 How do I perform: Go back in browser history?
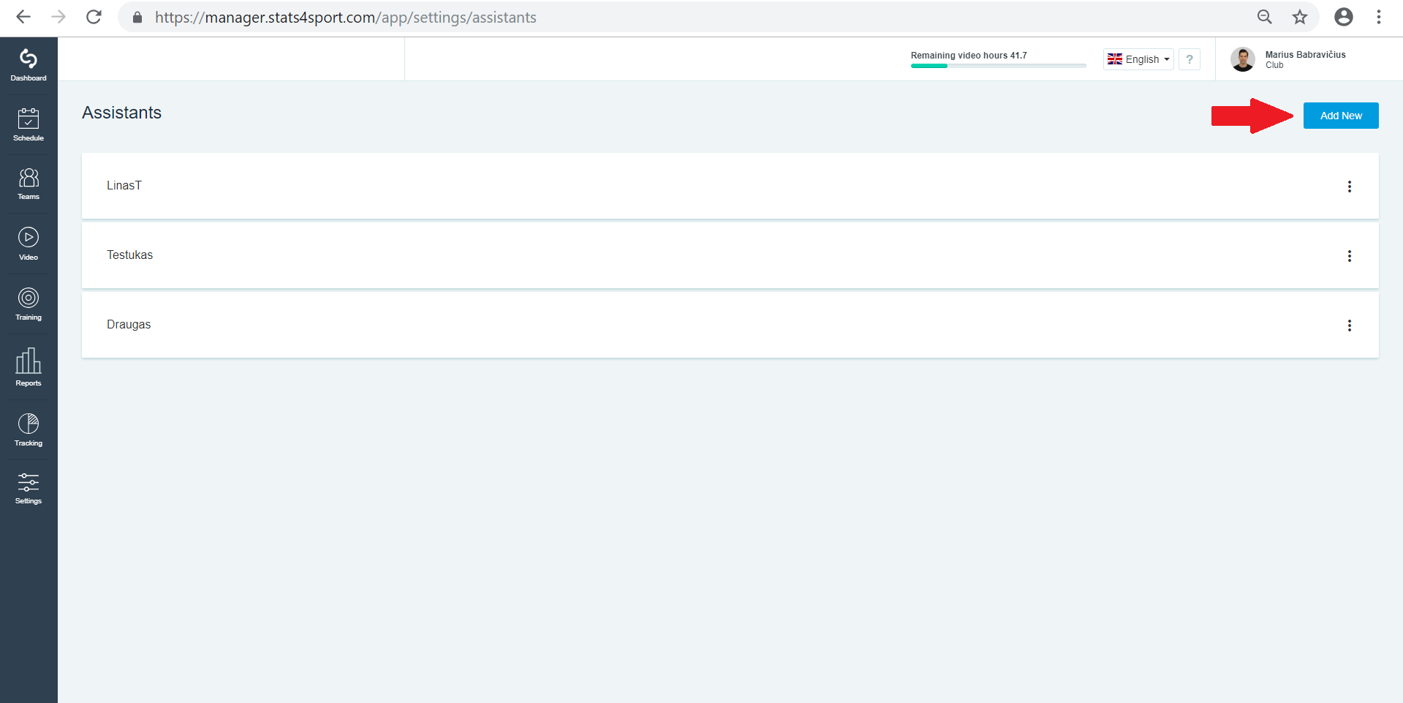pos(23,17)
